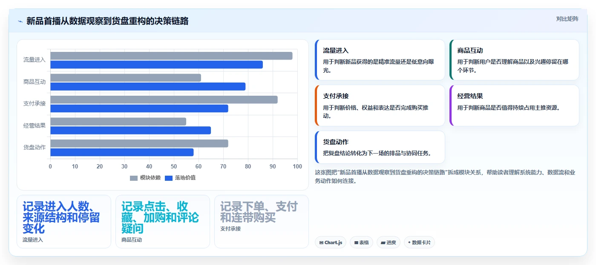Click the gray 模块依赖 bar for 流量进入
The height and width of the screenshot is (265, 596).
tap(171, 56)
